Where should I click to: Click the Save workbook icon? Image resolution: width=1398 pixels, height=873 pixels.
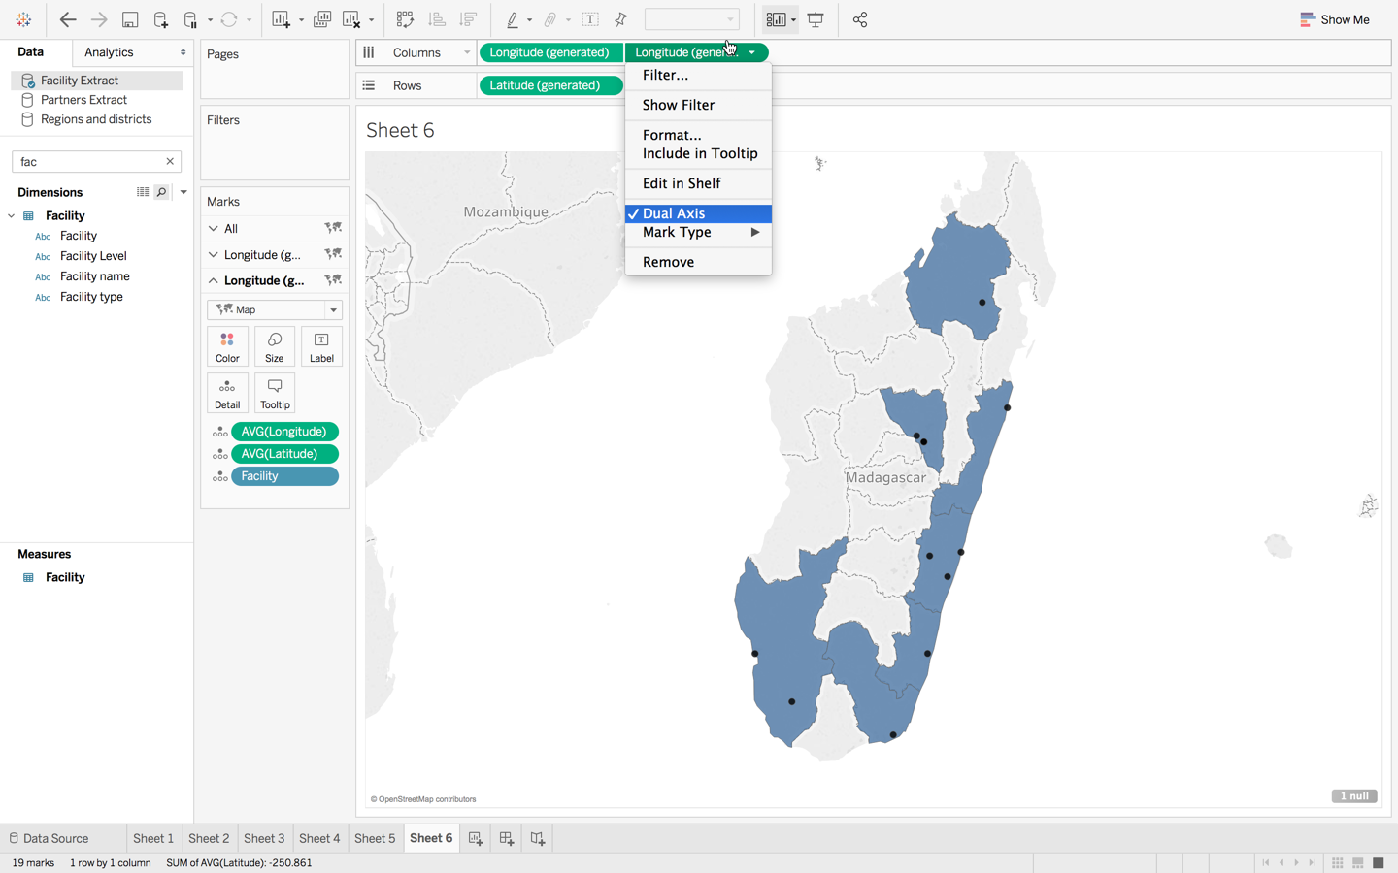[130, 19]
